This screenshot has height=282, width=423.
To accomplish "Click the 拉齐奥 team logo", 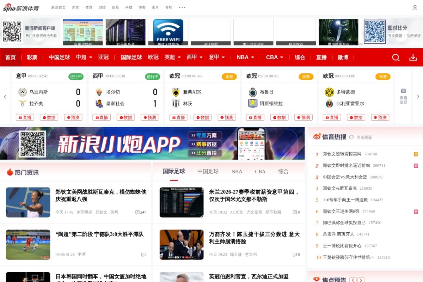I will pos(23,104).
